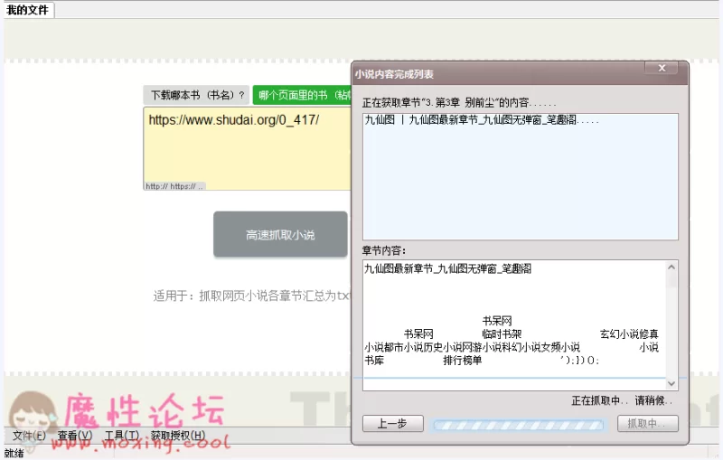Viewport: 723px width, 460px height.
Task: Click the 九仙图最新章节 line in chapter content
Action: (x=447, y=268)
